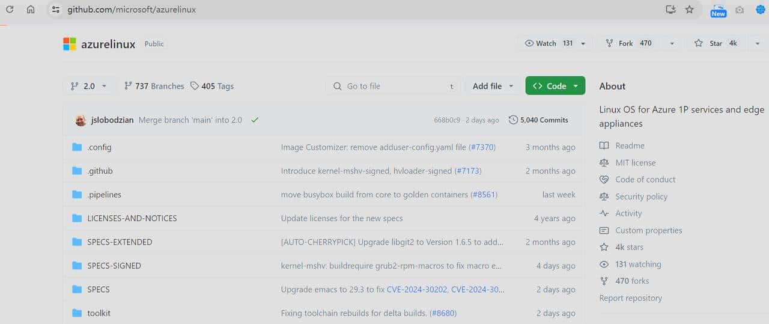Image resolution: width=769 pixels, height=324 pixels.
Task: Click the install app icon in address bar
Action: coord(670,10)
